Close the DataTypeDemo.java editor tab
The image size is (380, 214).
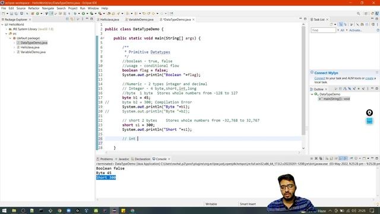click(194, 20)
